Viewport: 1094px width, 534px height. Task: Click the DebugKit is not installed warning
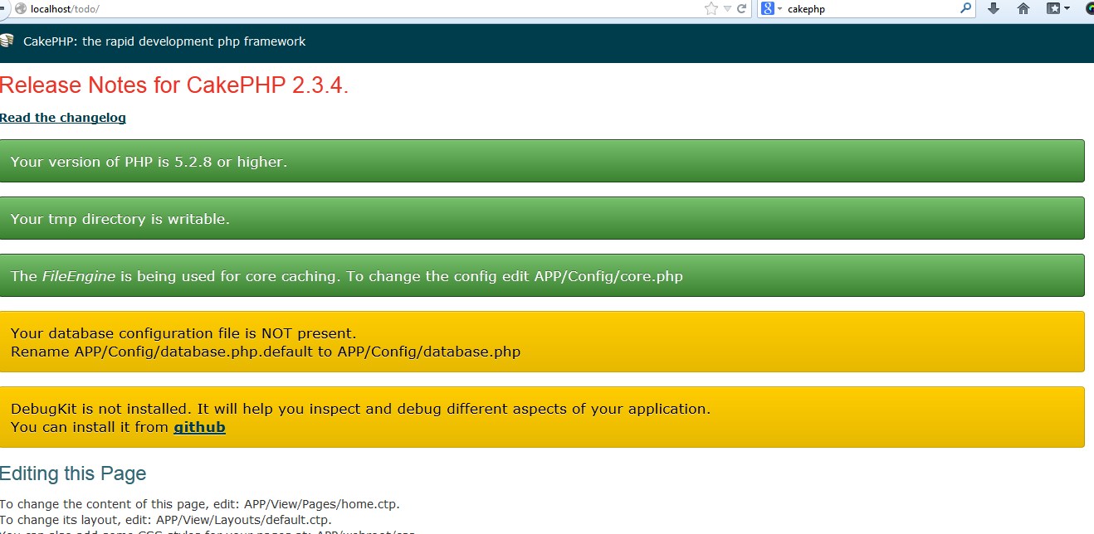pyautogui.click(x=542, y=417)
